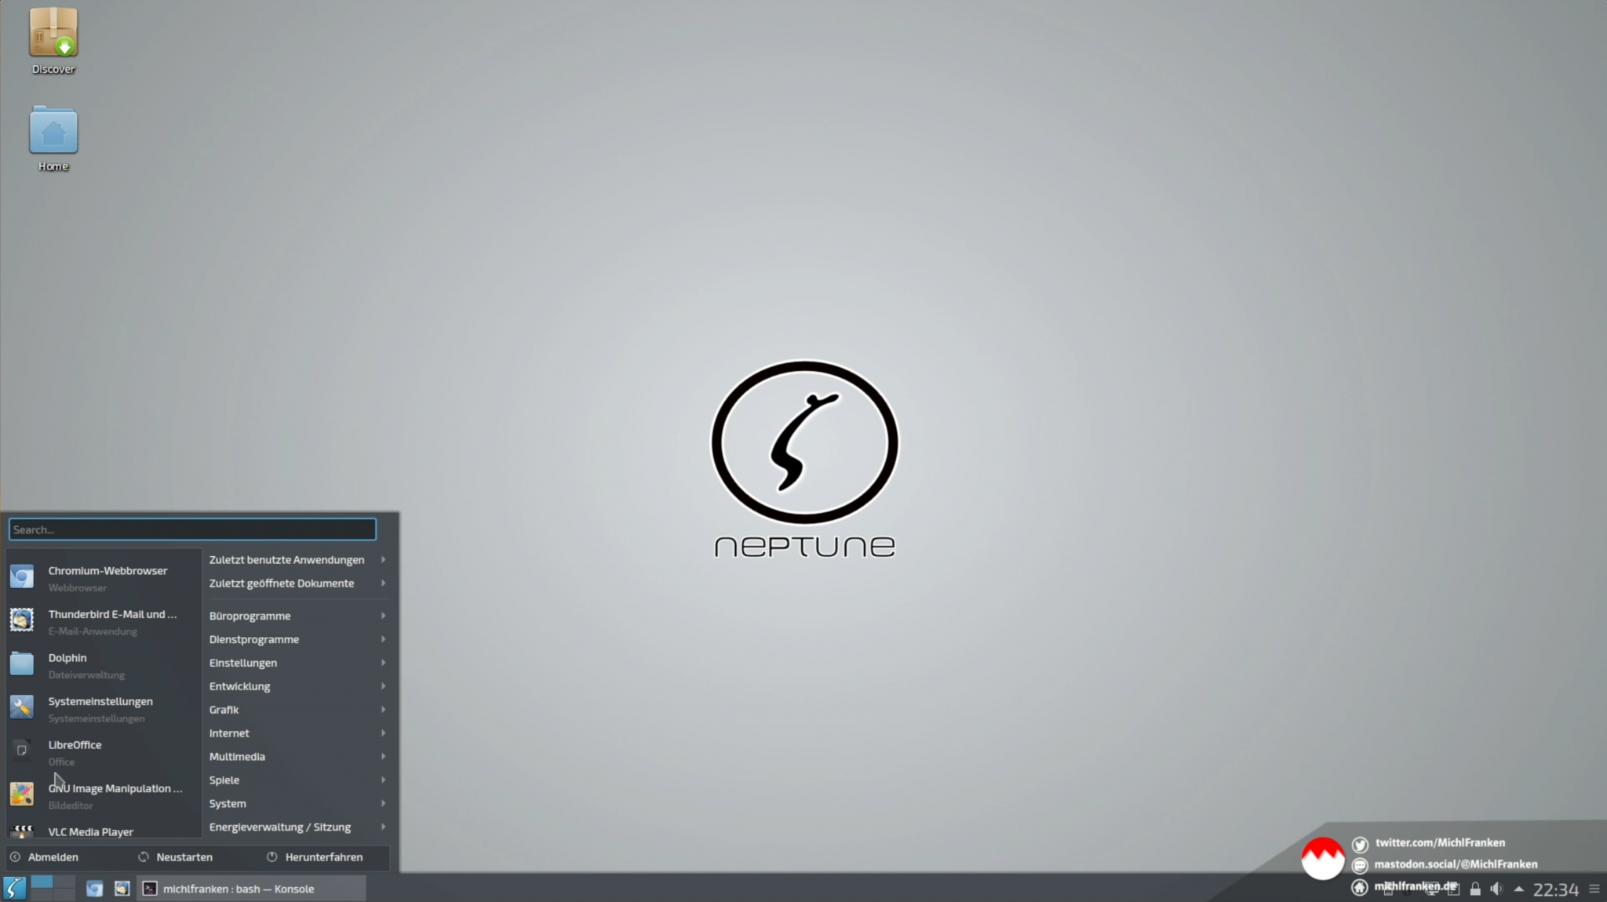1607x902 pixels.
Task: Click Spiele games category item
Action: (x=223, y=779)
